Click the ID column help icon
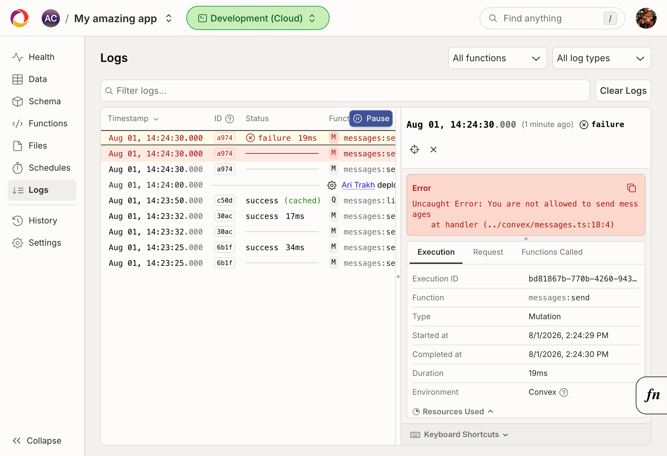Screen dimensions: 667x456 point(230,119)
